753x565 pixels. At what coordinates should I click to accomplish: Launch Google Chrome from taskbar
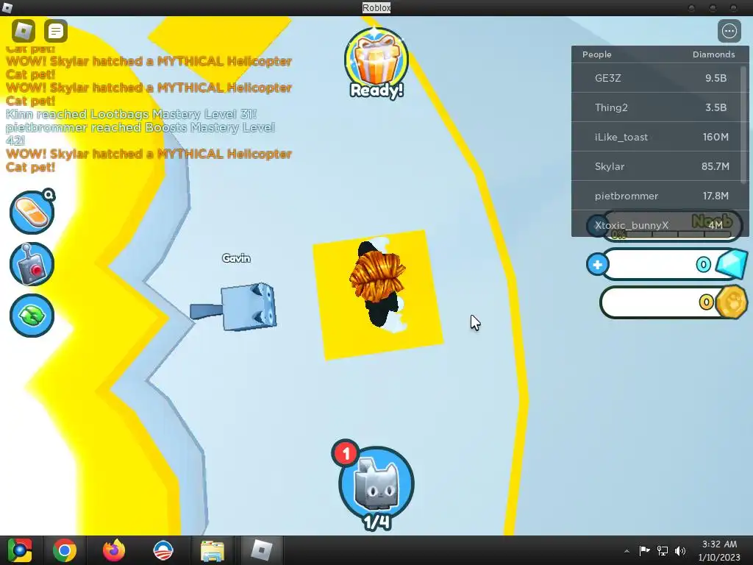click(65, 550)
